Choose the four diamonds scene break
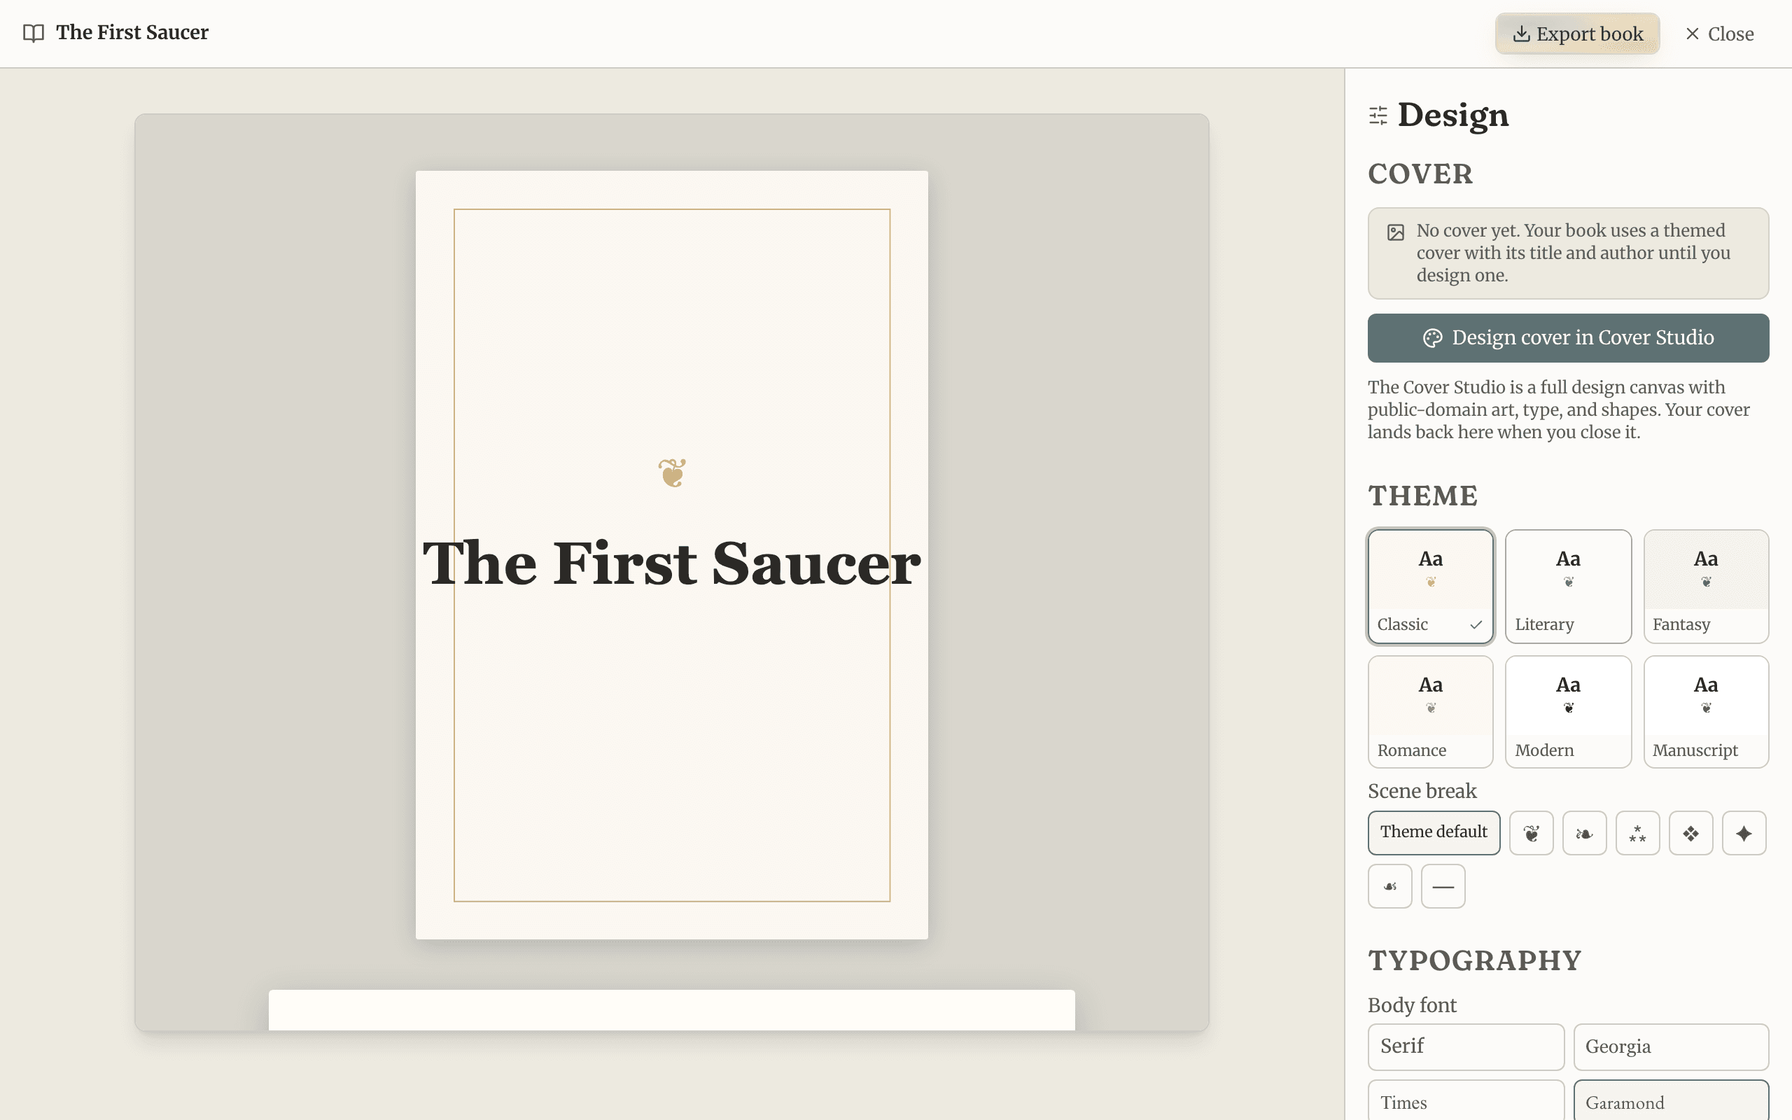Screen dimensions: 1792x1120 (x=1690, y=832)
